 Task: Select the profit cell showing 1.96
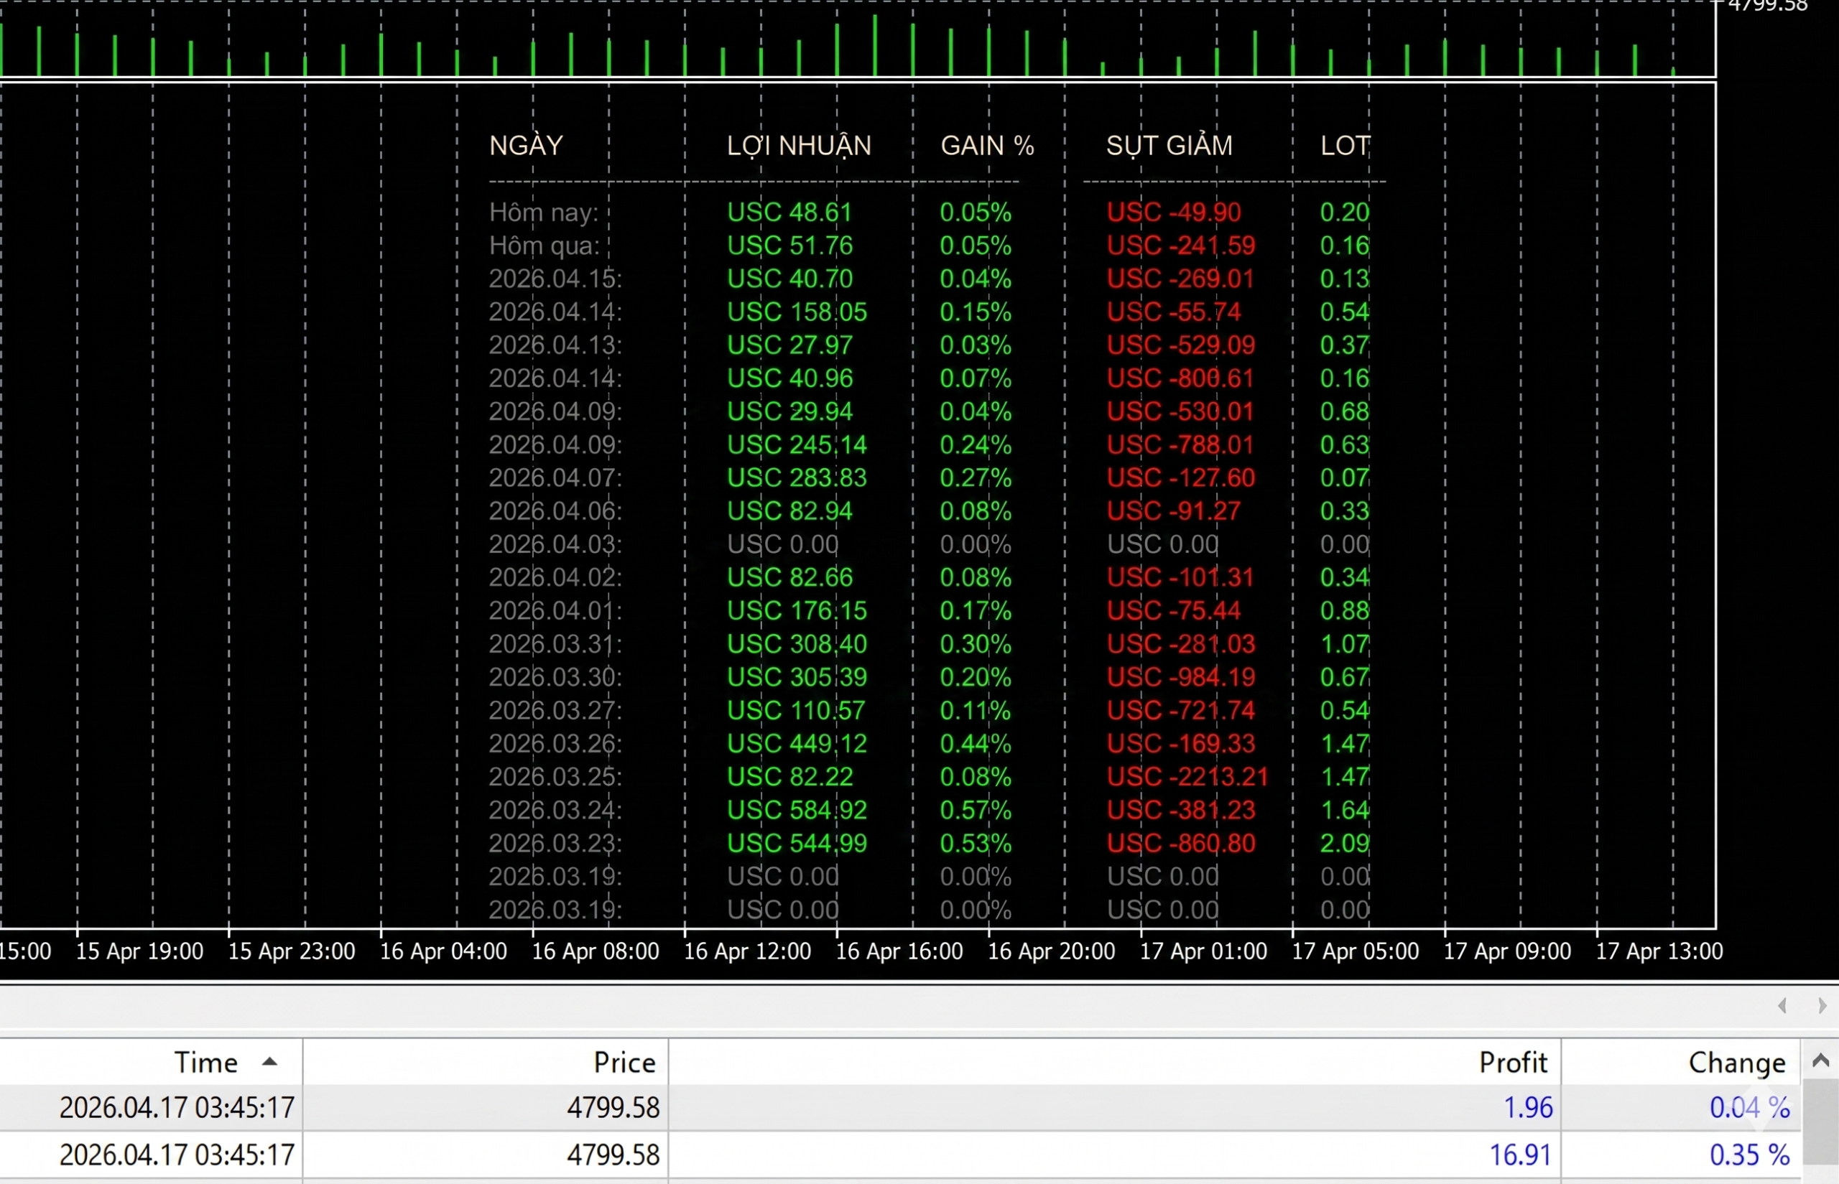click(x=1527, y=1107)
